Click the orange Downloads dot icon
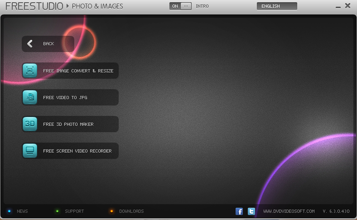Viewport: 357px width, 220px height. [x=111, y=211]
